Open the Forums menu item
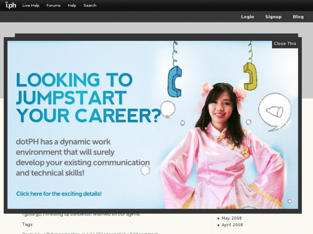The width and height of the screenshot is (313, 234). tap(53, 6)
